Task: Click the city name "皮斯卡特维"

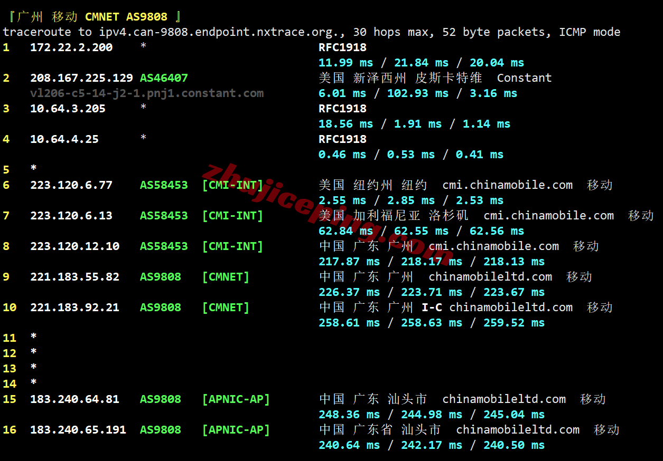Action: [x=449, y=78]
